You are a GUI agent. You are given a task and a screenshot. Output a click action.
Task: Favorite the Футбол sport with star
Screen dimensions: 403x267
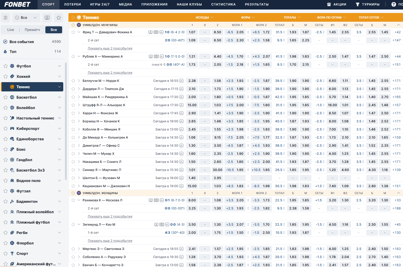(5, 66)
